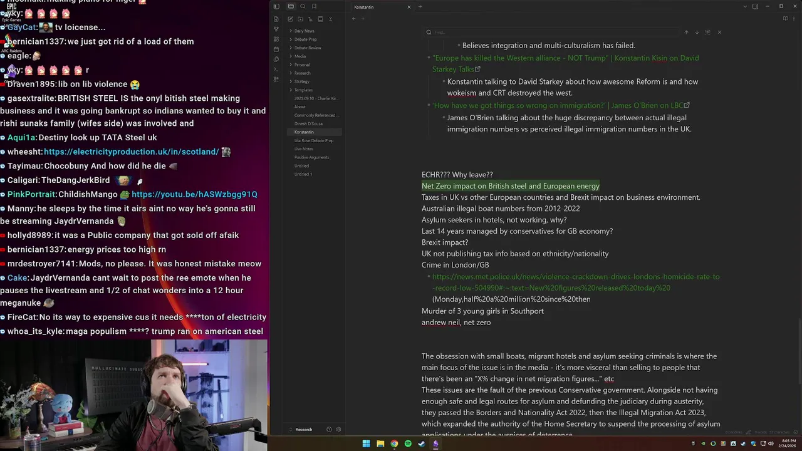Click the auto-reveal current file icon
Screen dimensions: 802x451
[321, 19]
